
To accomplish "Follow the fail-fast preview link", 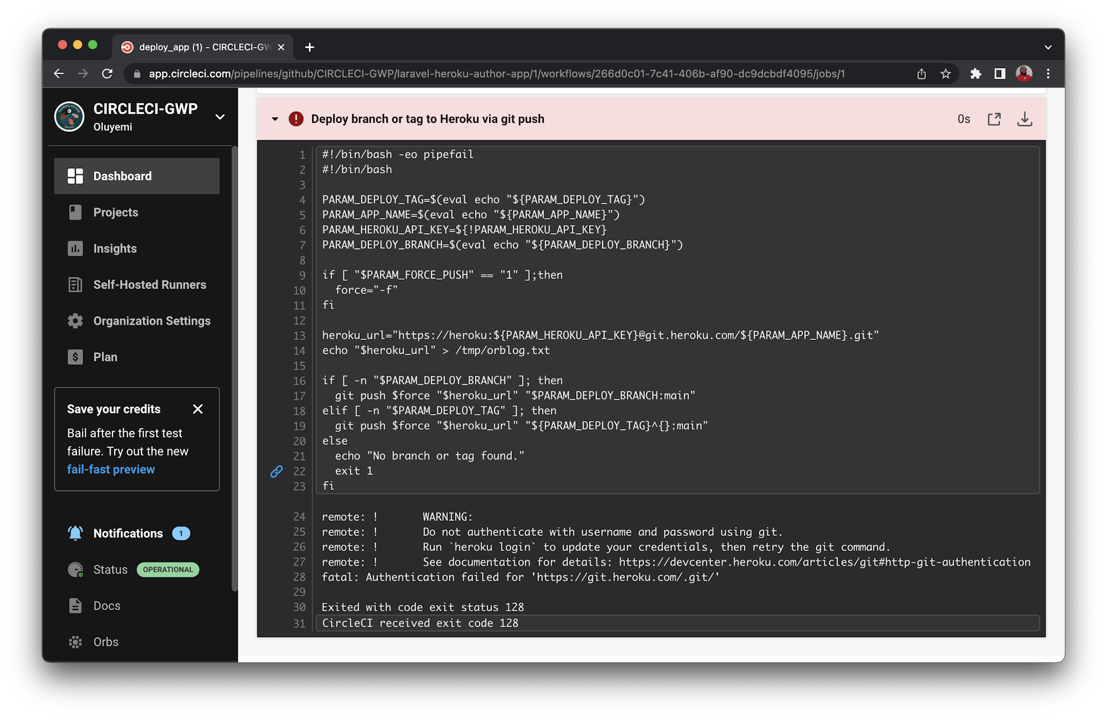I will click(111, 469).
